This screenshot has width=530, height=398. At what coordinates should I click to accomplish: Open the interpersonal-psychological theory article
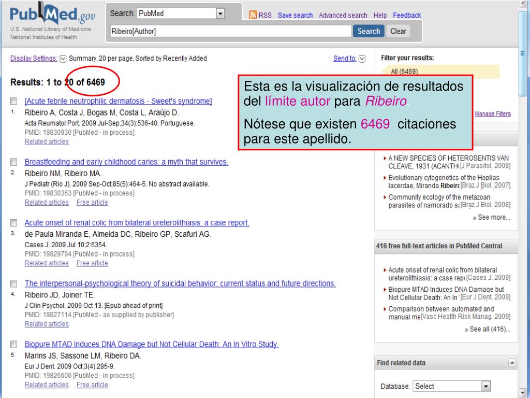pyautogui.click(x=180, y=283)
